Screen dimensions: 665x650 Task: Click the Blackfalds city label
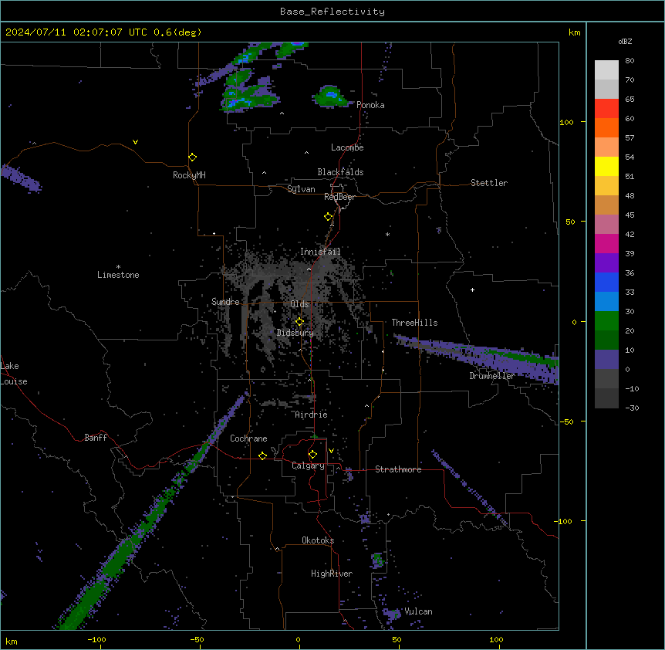coord(340,172)
